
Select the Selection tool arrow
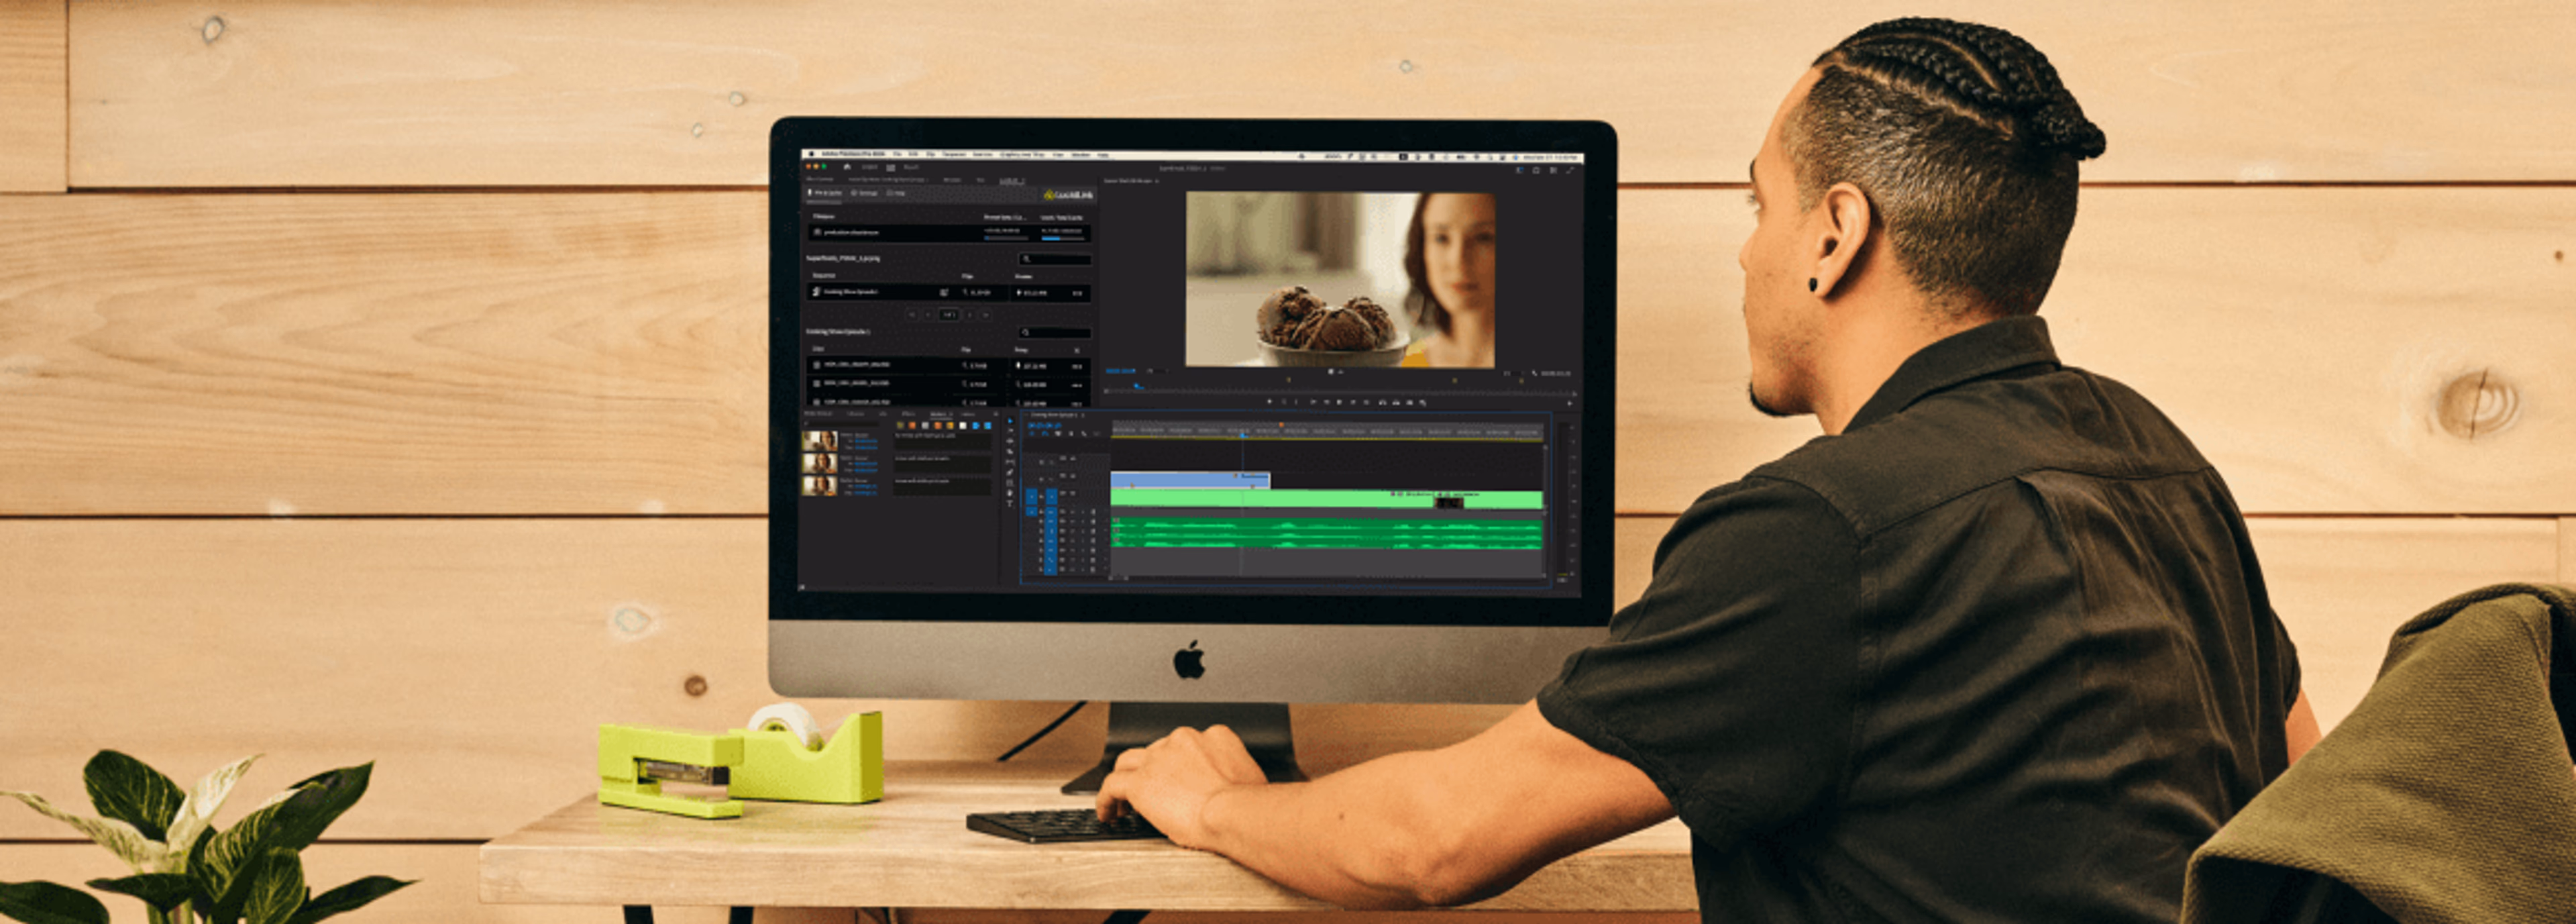point(1010,421)
